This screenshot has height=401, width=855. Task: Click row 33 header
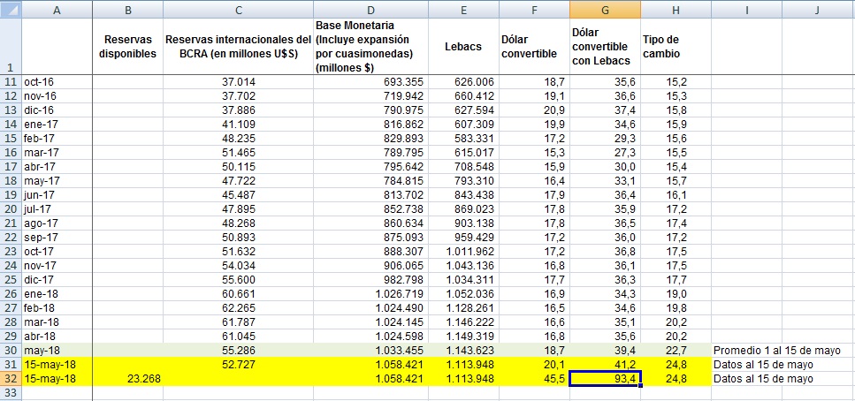[10, 393]
